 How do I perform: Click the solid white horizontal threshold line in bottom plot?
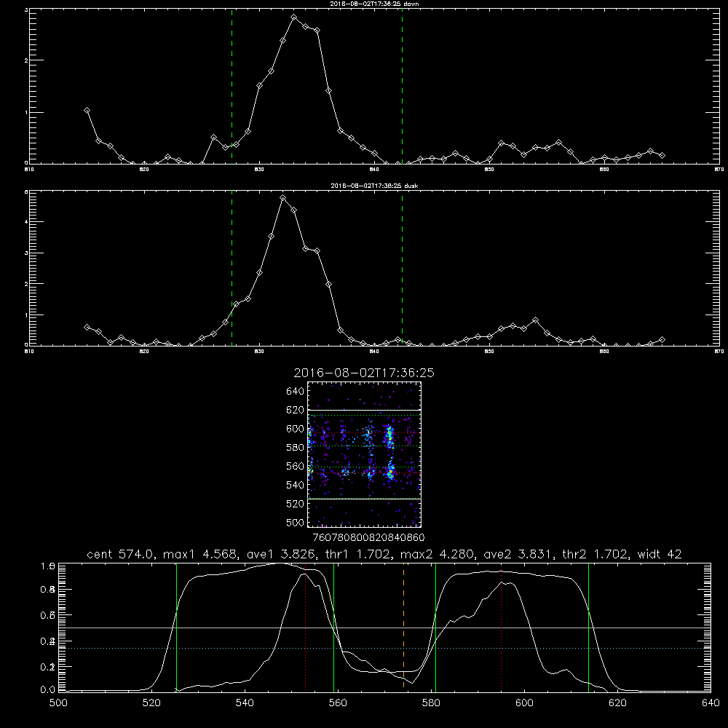coord(384,628)
